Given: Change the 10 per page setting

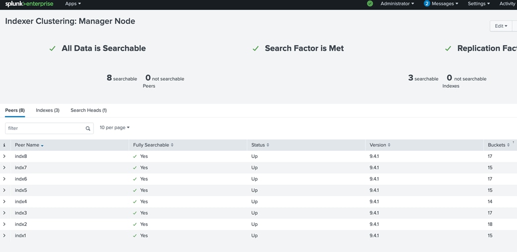Looking at the screenshot, I should 114,128.
